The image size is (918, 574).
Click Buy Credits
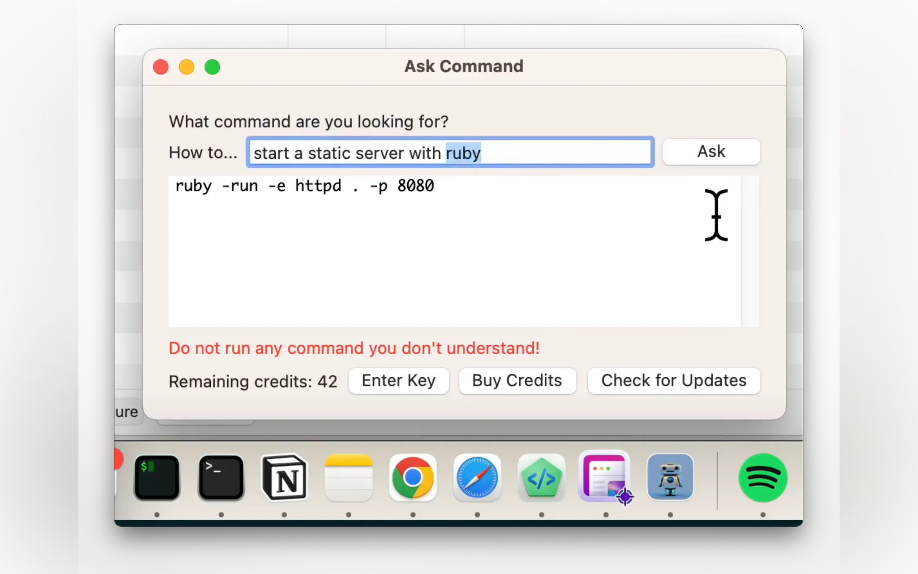(517, 381)
